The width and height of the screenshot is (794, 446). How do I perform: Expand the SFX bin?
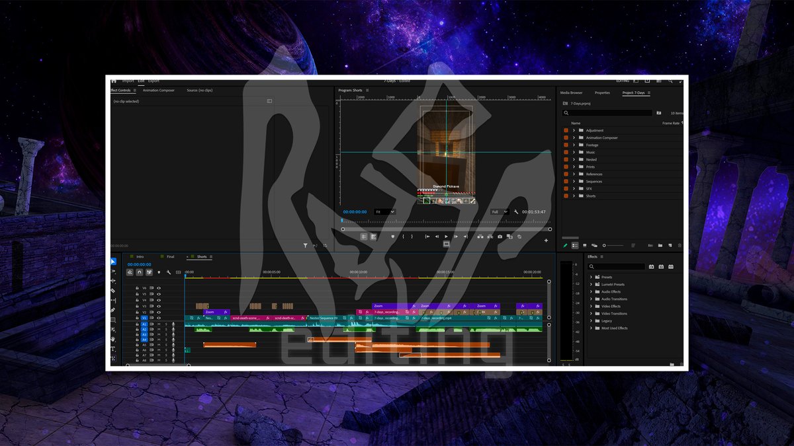click(574, 188)
